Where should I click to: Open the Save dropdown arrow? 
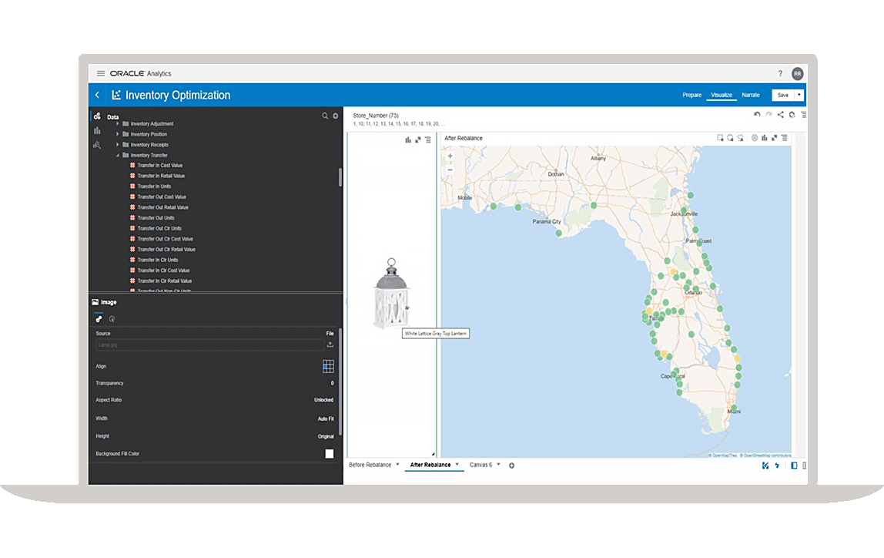[799, 95]
